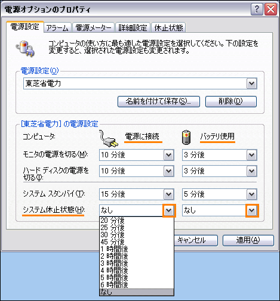Viewport: 280px width, 301px height.
Task: Choose 6 時間後 from the list
Action: [137, 285]
